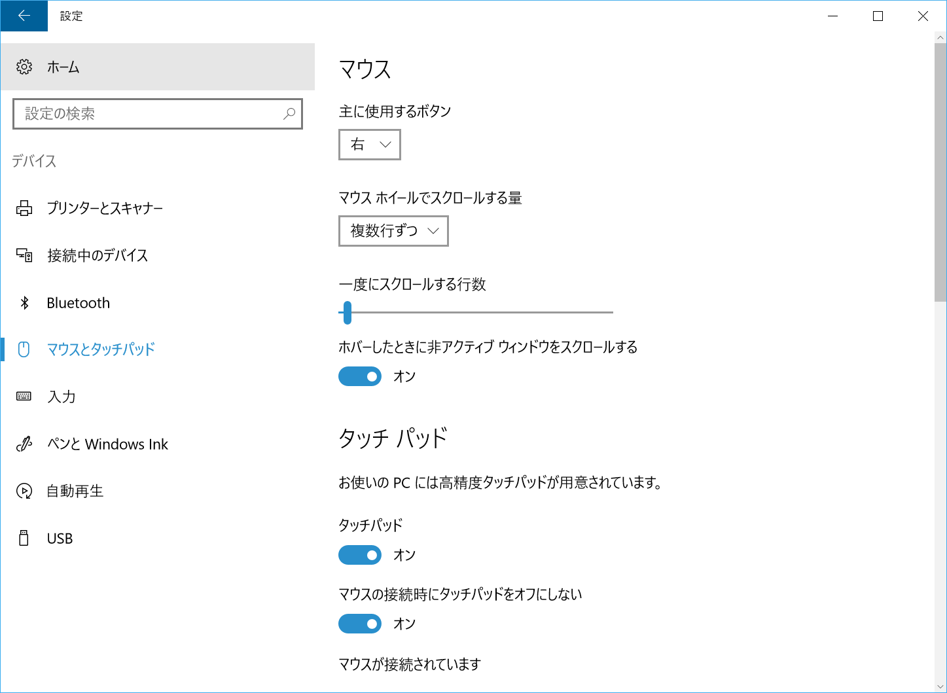
Task: Select 入力 in the Devices sidebar
Action: pos(61,396)
